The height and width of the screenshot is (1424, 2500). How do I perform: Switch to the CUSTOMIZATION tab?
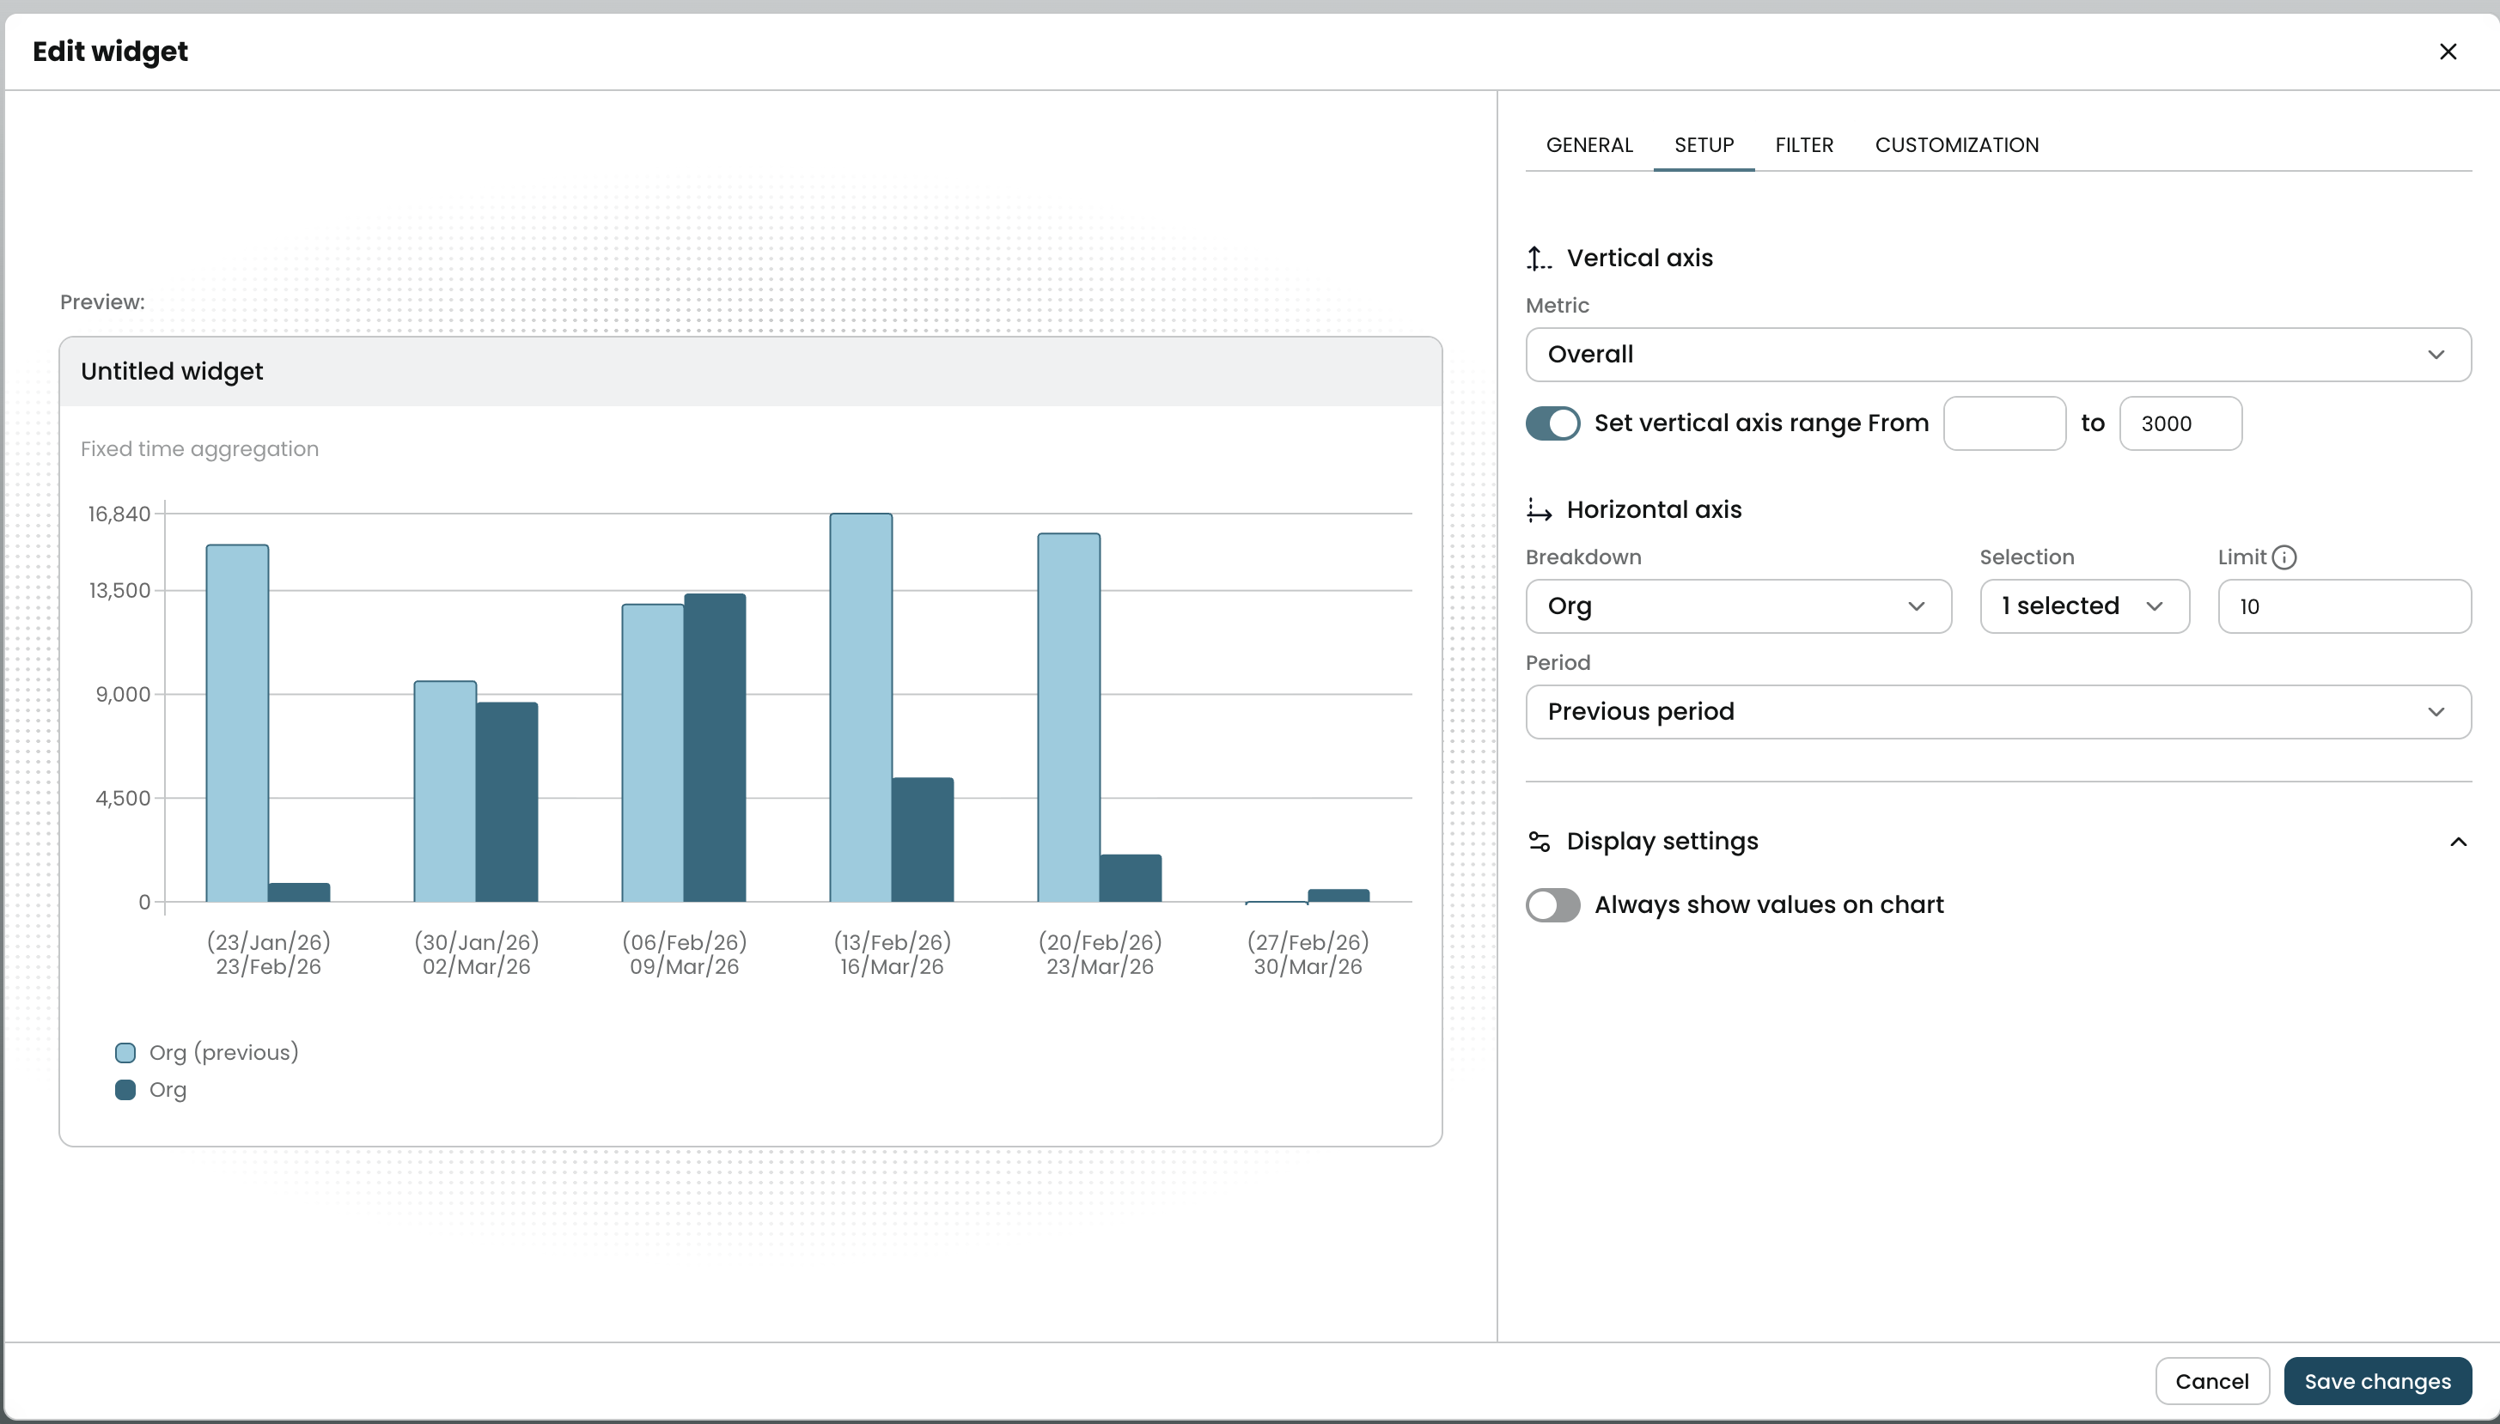pyautogui.click(x=1956, y=145)
